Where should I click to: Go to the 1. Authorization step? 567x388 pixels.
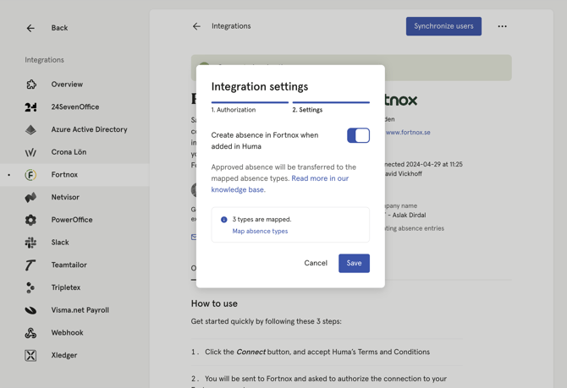[250, 107]
